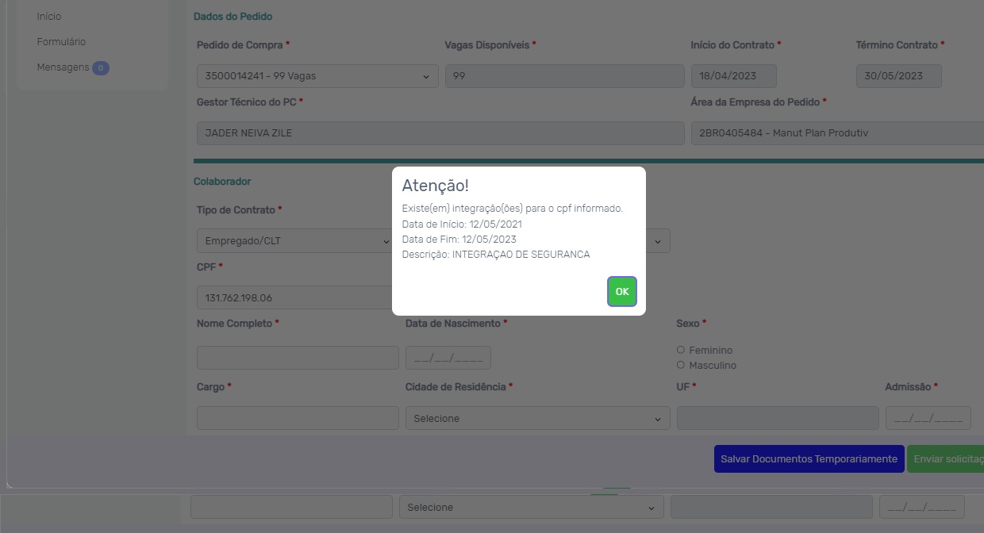
Task: Focus the Cargo input field
Action: click(x=298, y=418)
